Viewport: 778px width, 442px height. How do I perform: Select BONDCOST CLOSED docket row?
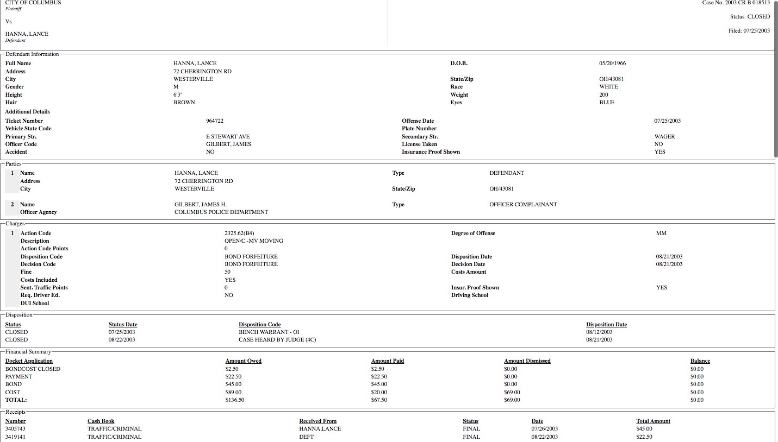click(x=33, y=369)
